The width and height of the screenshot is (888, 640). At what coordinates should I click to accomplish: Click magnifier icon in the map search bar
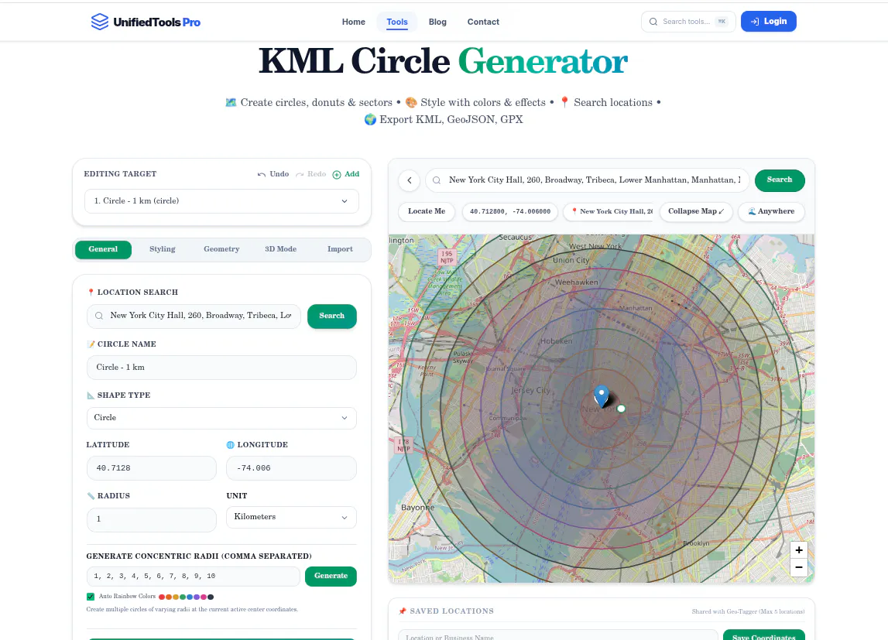[x=437, y=180]
